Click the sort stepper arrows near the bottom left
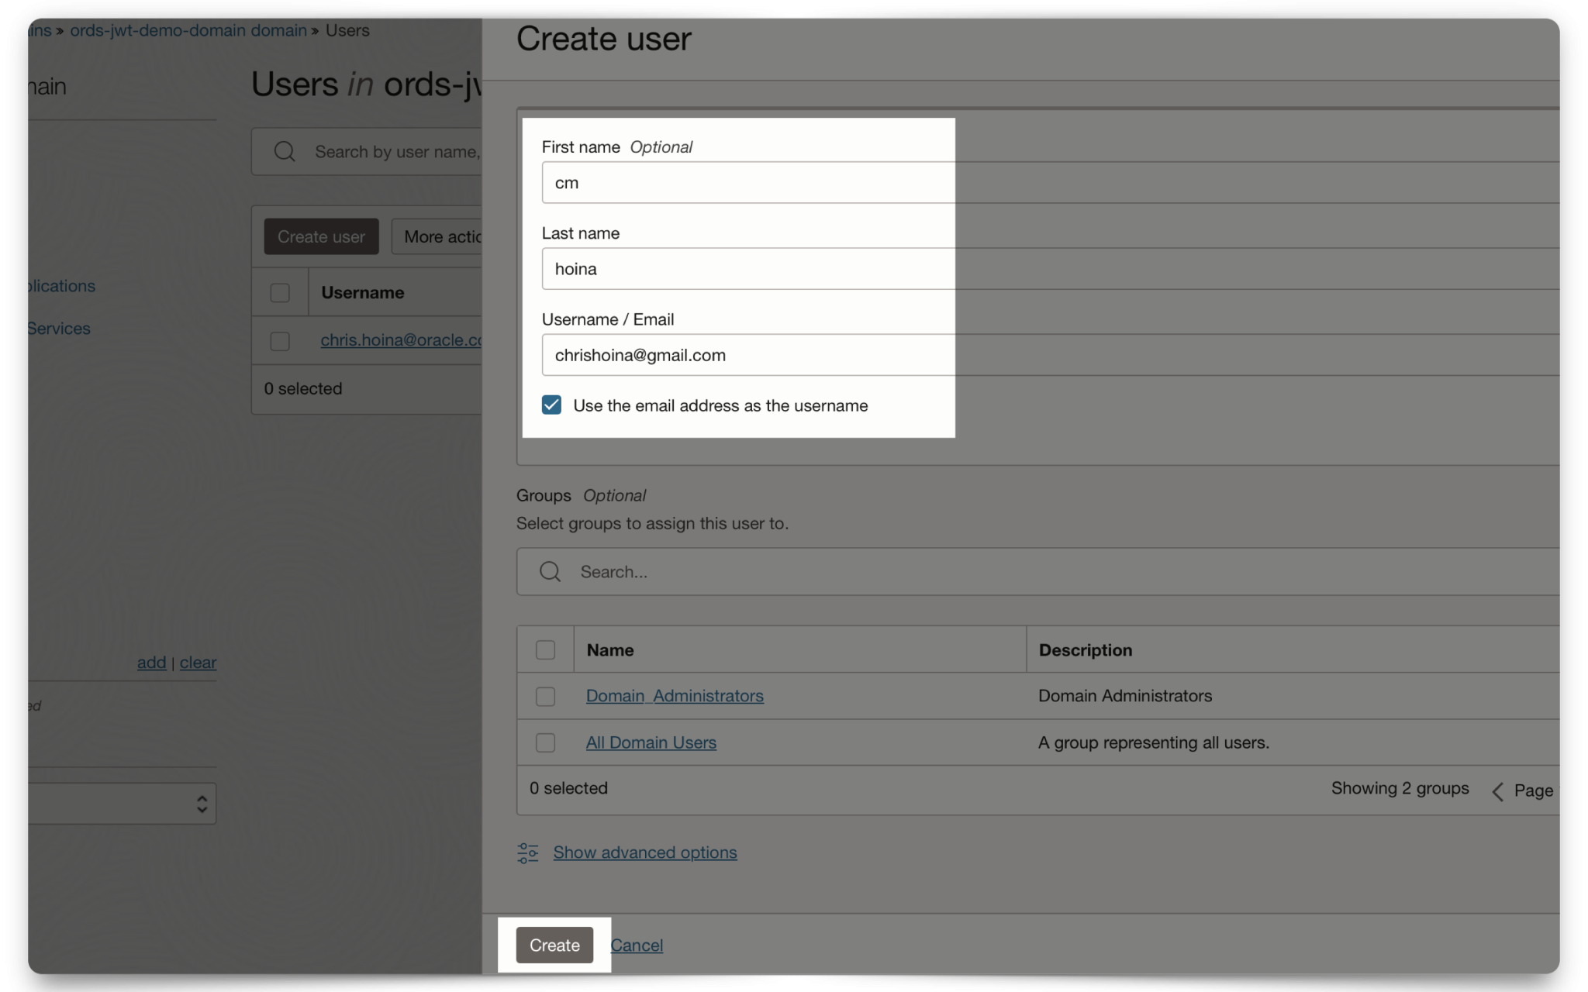1588x992 pixels. click(200, 803)
